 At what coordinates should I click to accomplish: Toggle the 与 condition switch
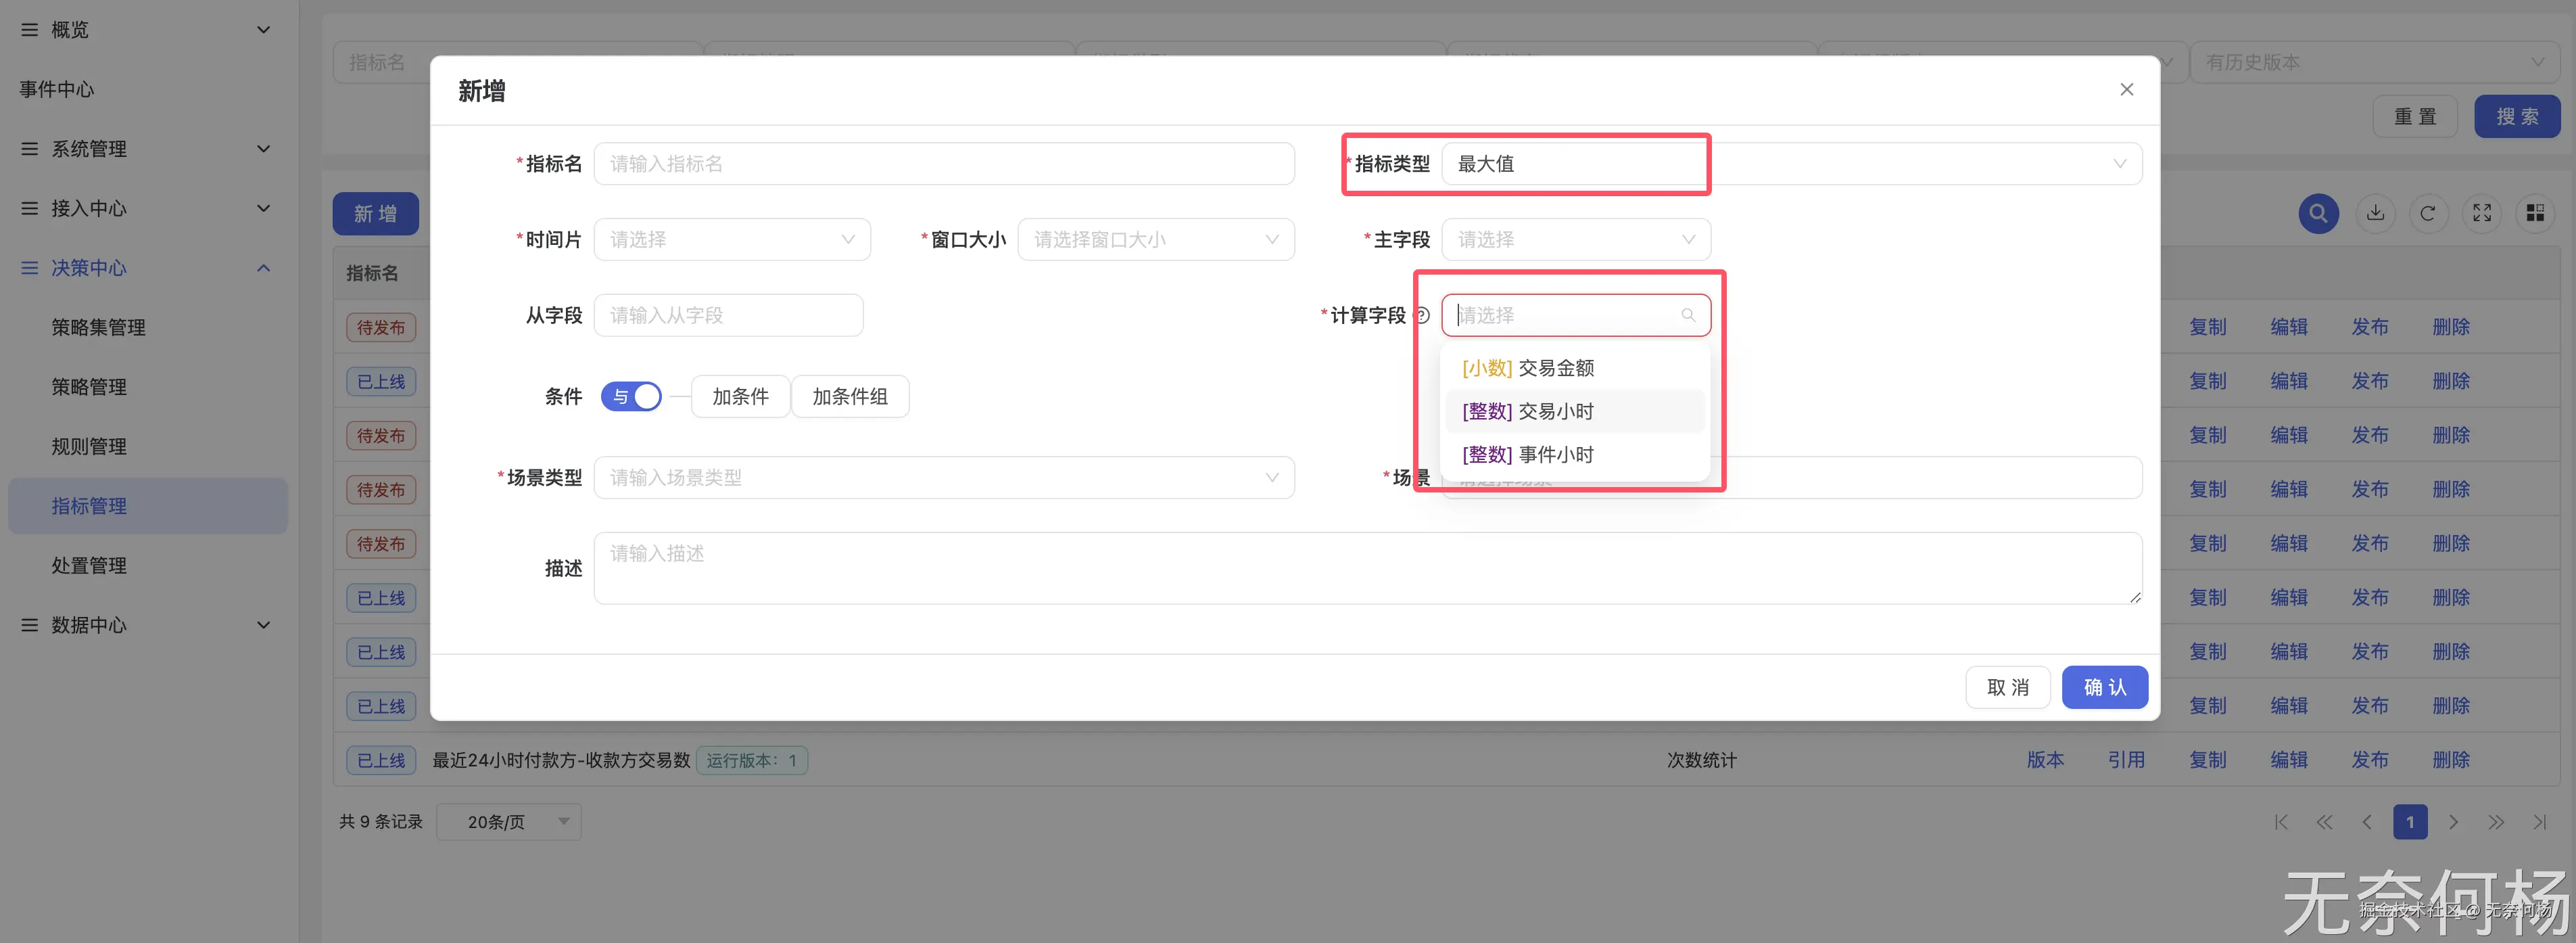pyautogui.click(x=631, y=397)
